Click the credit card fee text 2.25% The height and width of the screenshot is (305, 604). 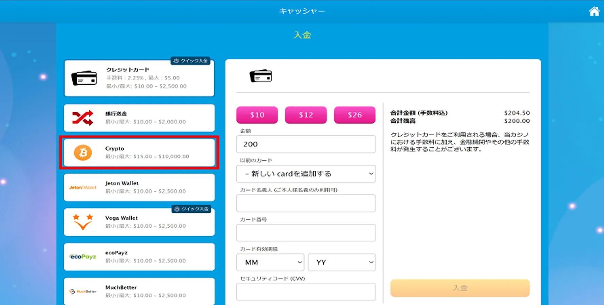135,78
